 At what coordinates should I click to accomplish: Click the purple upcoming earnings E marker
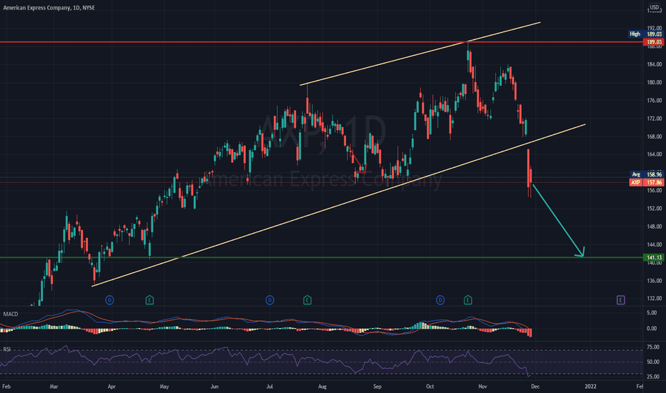[620, 300]
